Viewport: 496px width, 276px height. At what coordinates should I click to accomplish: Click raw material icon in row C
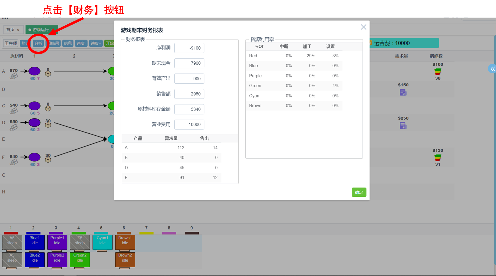14,111
